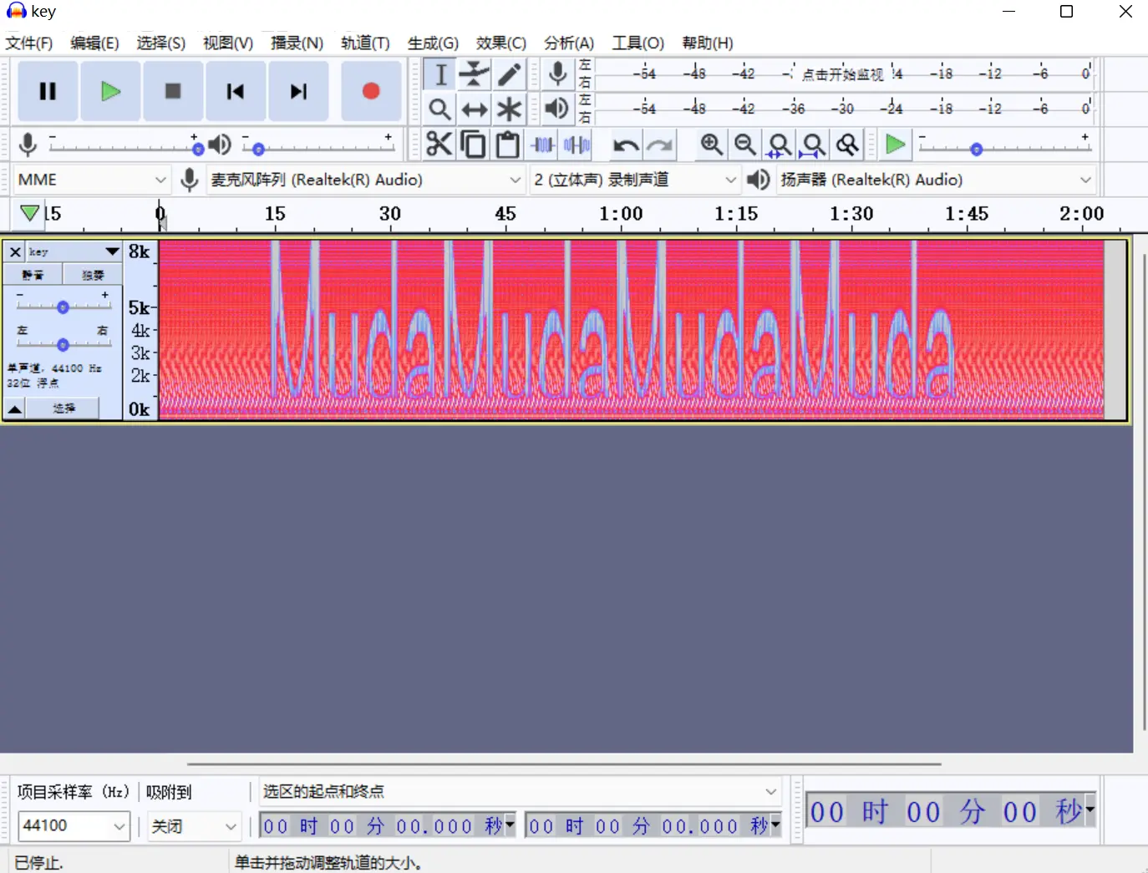Open the 效果(C) menu
This screenshot has width=1148, height=873.
coord(500,43)
